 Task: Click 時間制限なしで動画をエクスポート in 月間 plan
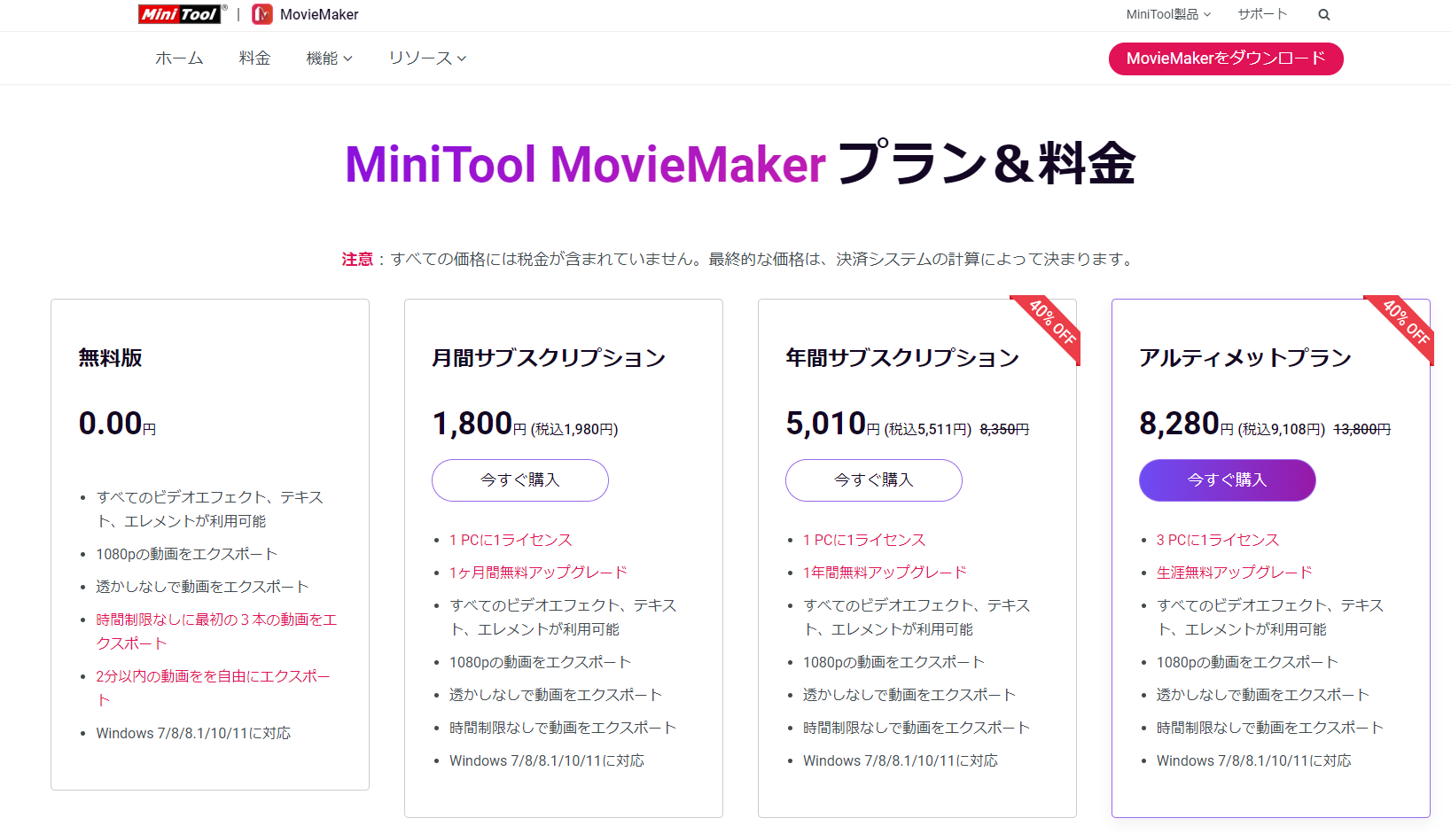pos(563,728)
